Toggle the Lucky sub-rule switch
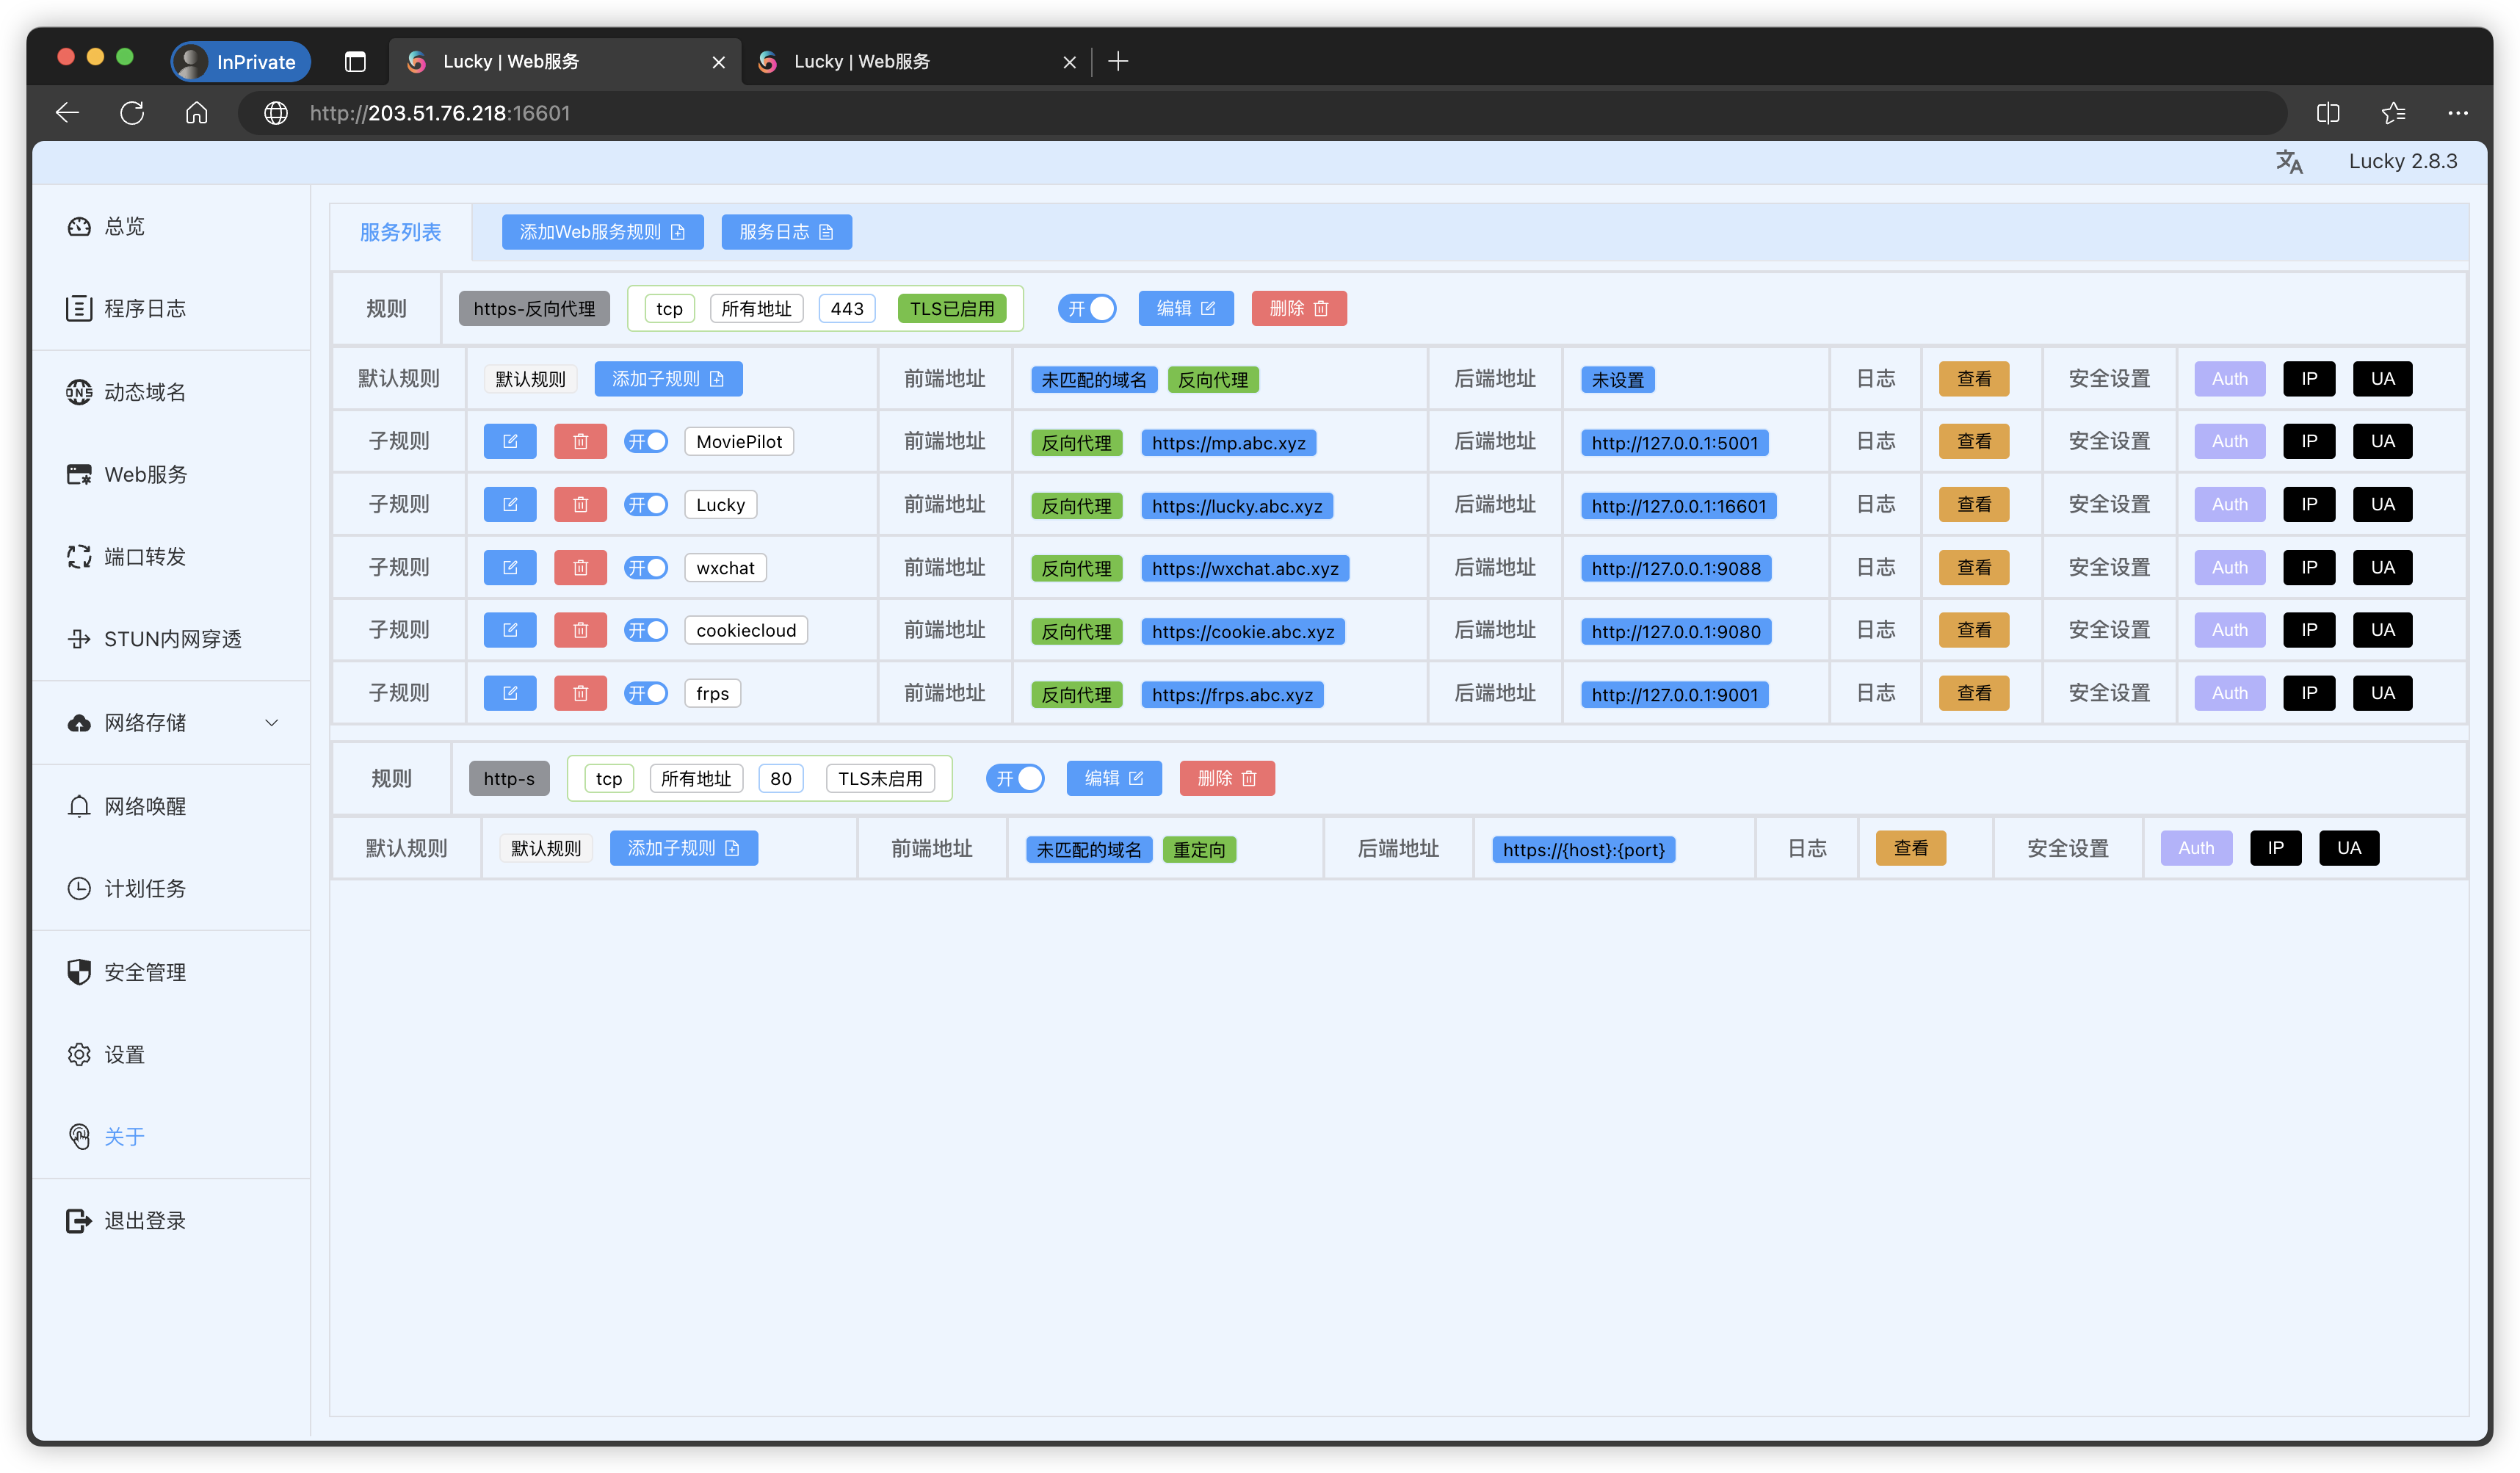The height and width of the screenshot is (1473, 2520). [x=646, y=504]
